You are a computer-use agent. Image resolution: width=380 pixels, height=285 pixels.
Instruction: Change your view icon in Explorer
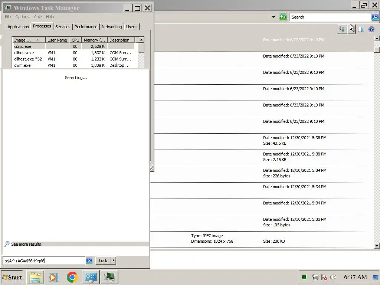342,29
